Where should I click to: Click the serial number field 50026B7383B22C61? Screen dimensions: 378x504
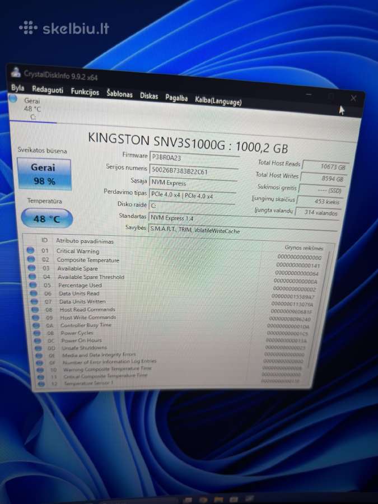click(x=194, y=171)
